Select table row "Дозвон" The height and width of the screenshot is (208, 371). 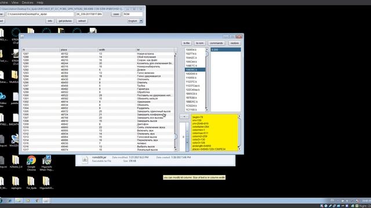coord(98,70)
